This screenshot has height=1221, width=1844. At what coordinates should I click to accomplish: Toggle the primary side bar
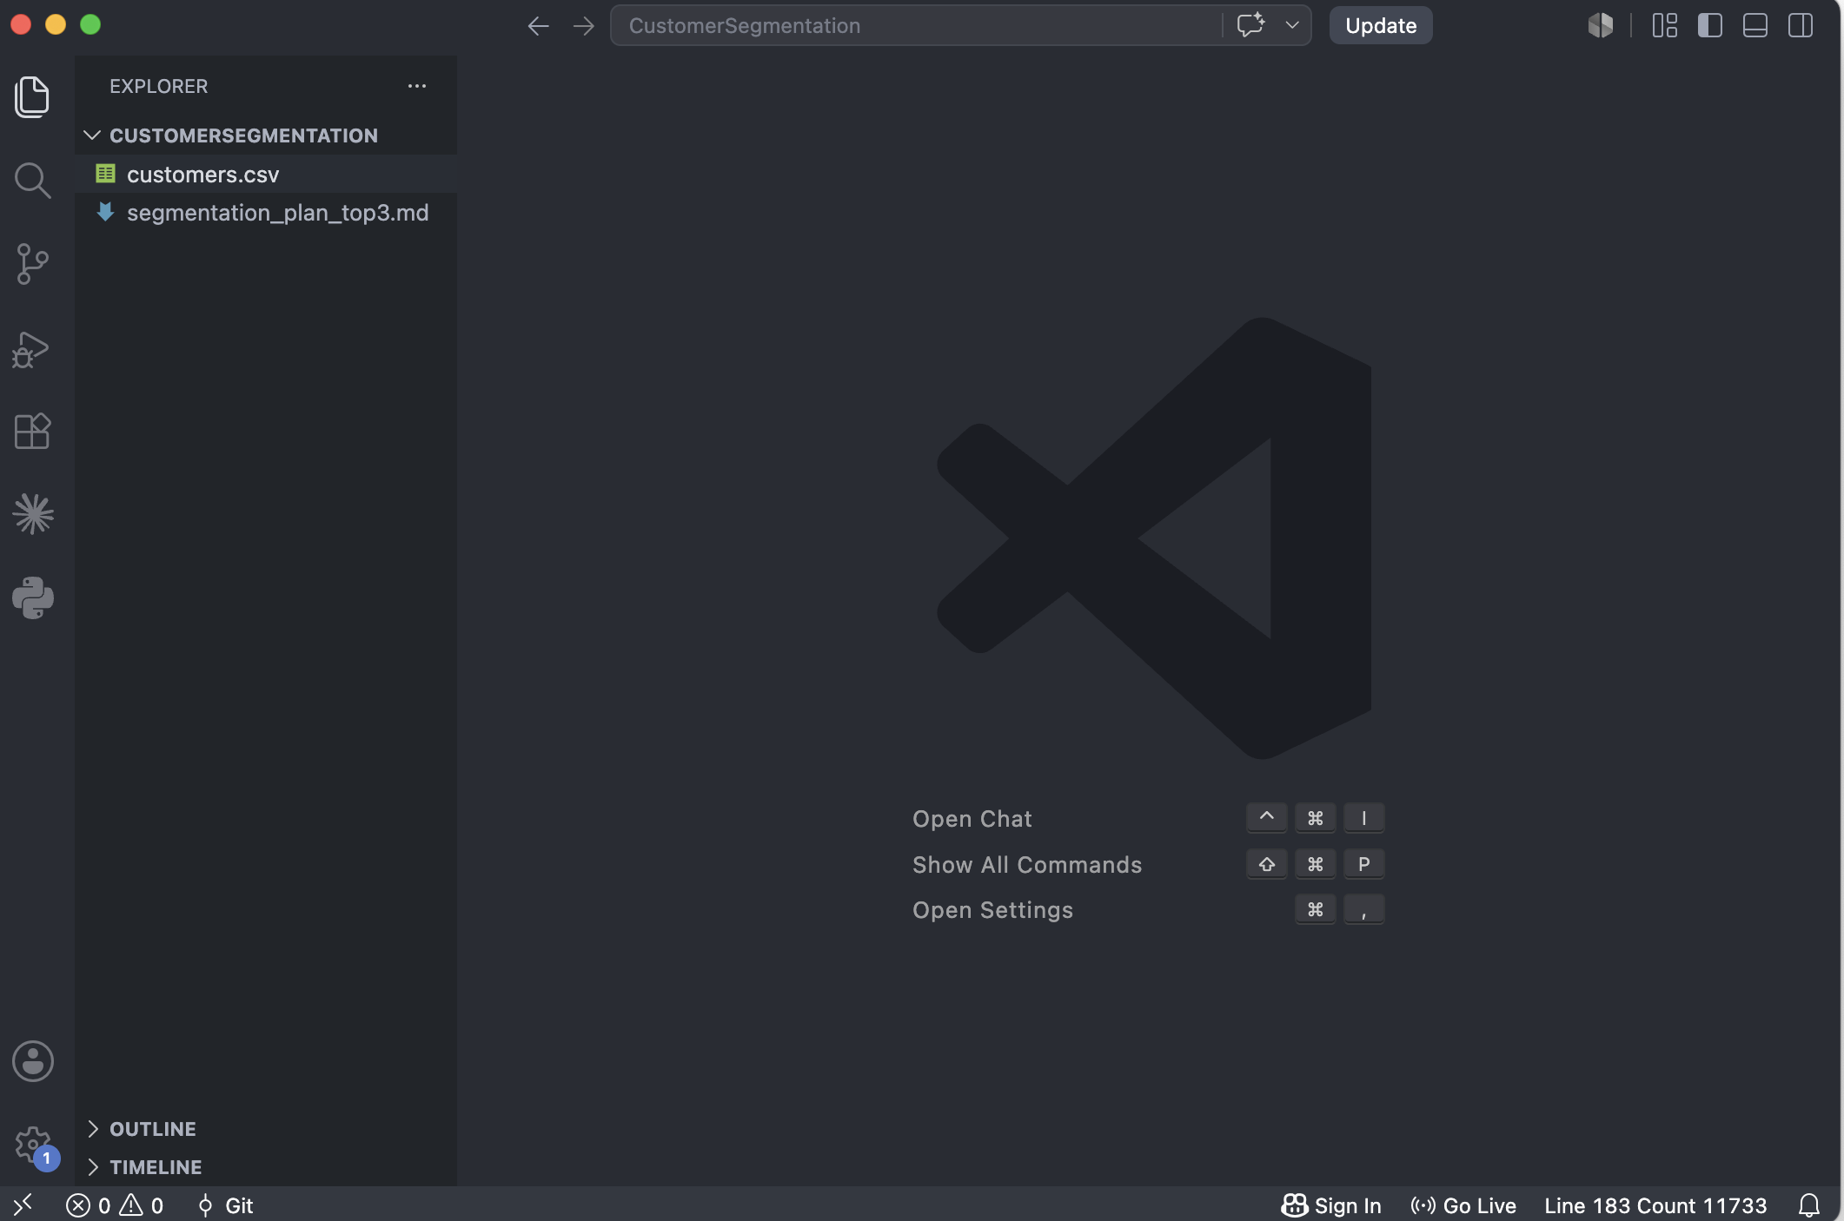tap(1710, 25)
